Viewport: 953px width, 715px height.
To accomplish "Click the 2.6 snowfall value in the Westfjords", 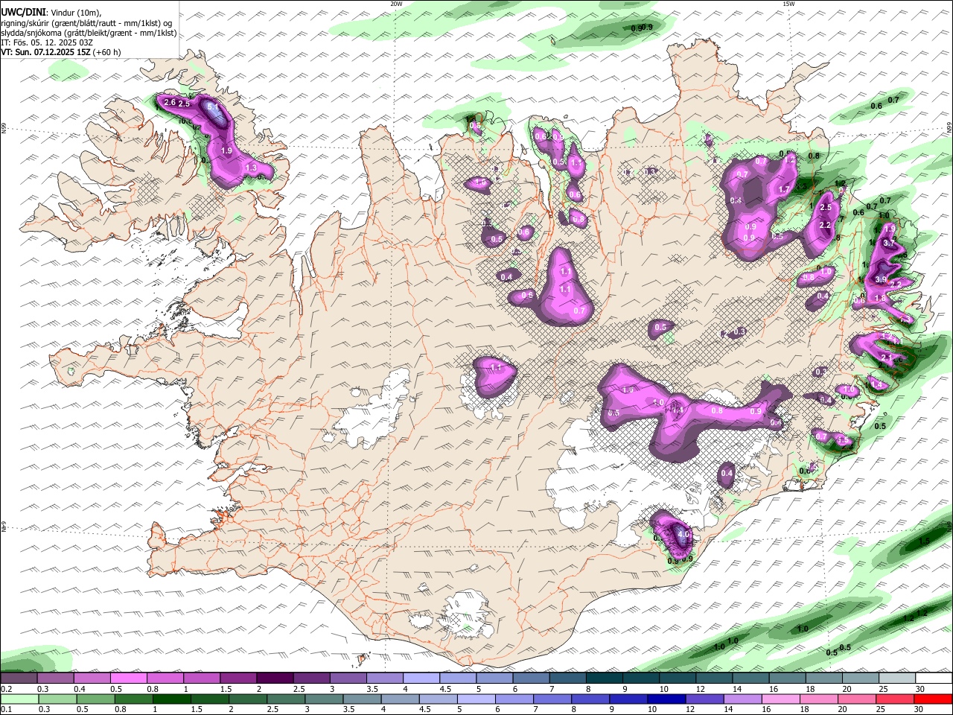I will [169, 103].
